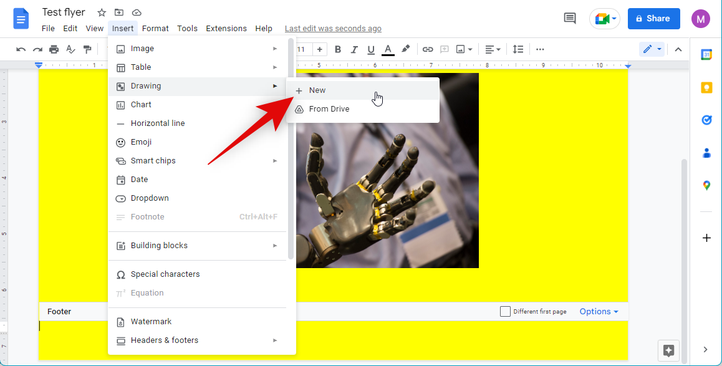Image resolution: width=722 pixels, height=366 pixels.
Task: Open Google Maps in side panel
Action: coord(706,185)
